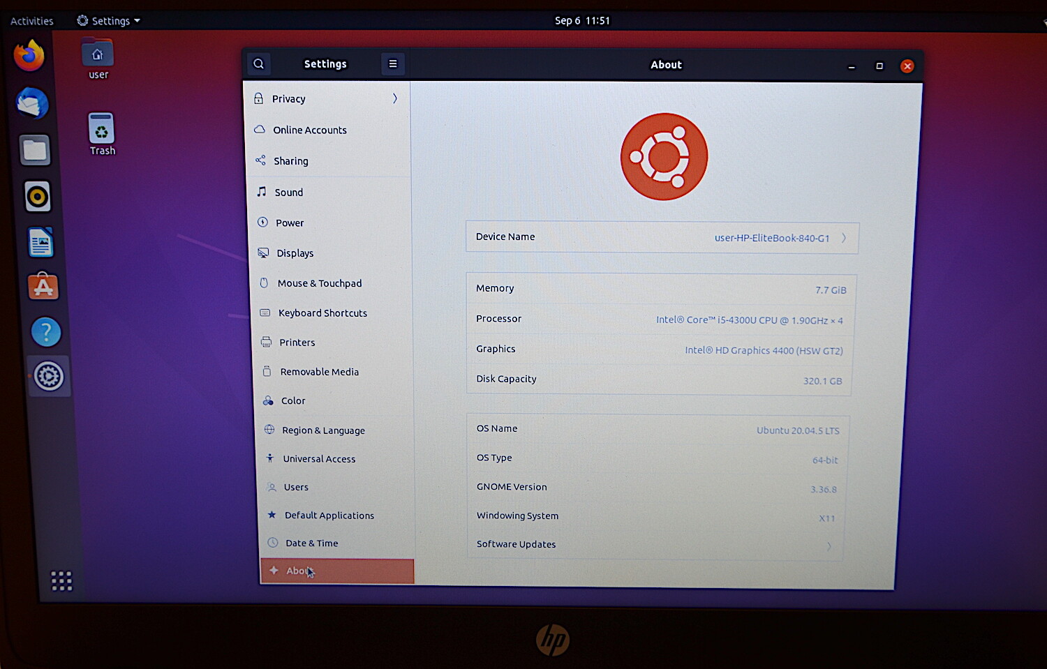Click the Color icon in sidebar

[268, 400]
